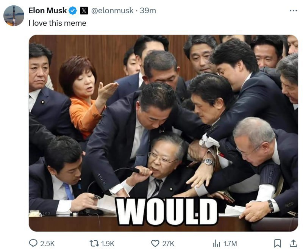
Task: Click the reply speech bubble icon
Action: pyautogui.click(x=33, y=243)
